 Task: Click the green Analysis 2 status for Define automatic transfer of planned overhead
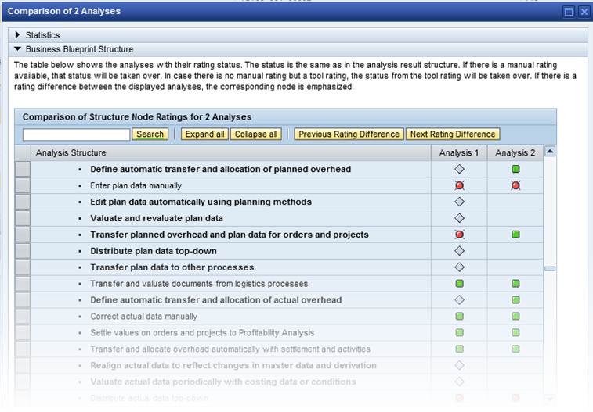coord(515,169)
